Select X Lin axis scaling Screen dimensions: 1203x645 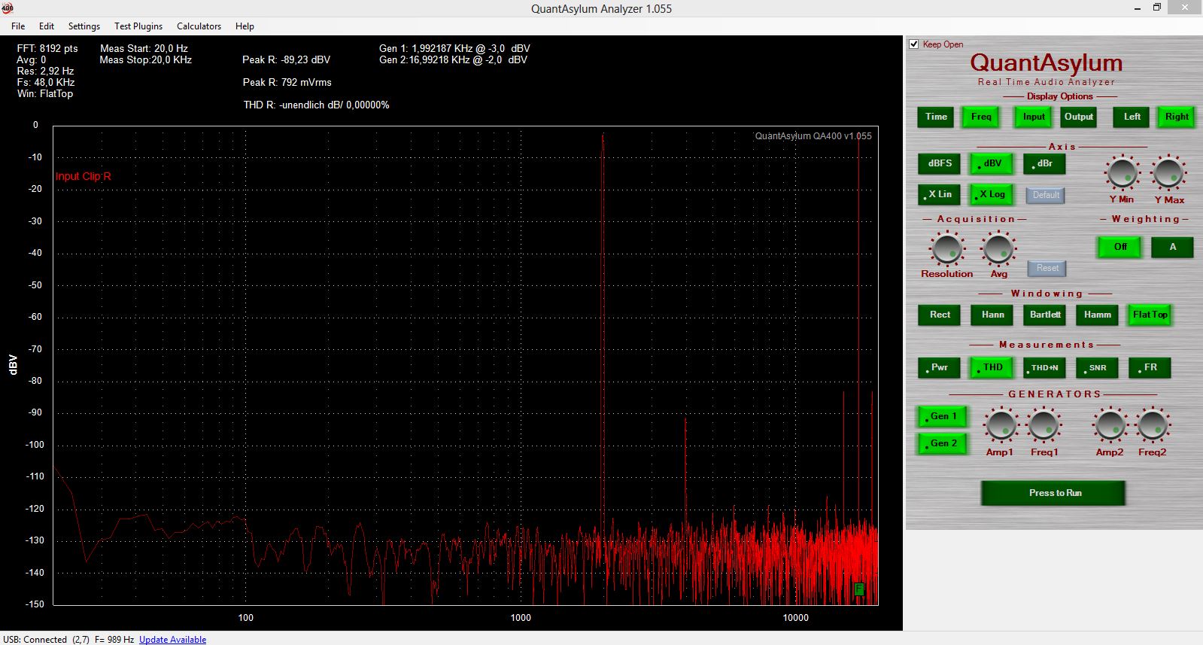[939, 194]
